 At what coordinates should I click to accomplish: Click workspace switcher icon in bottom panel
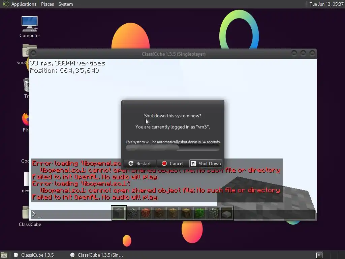(319, 255)
